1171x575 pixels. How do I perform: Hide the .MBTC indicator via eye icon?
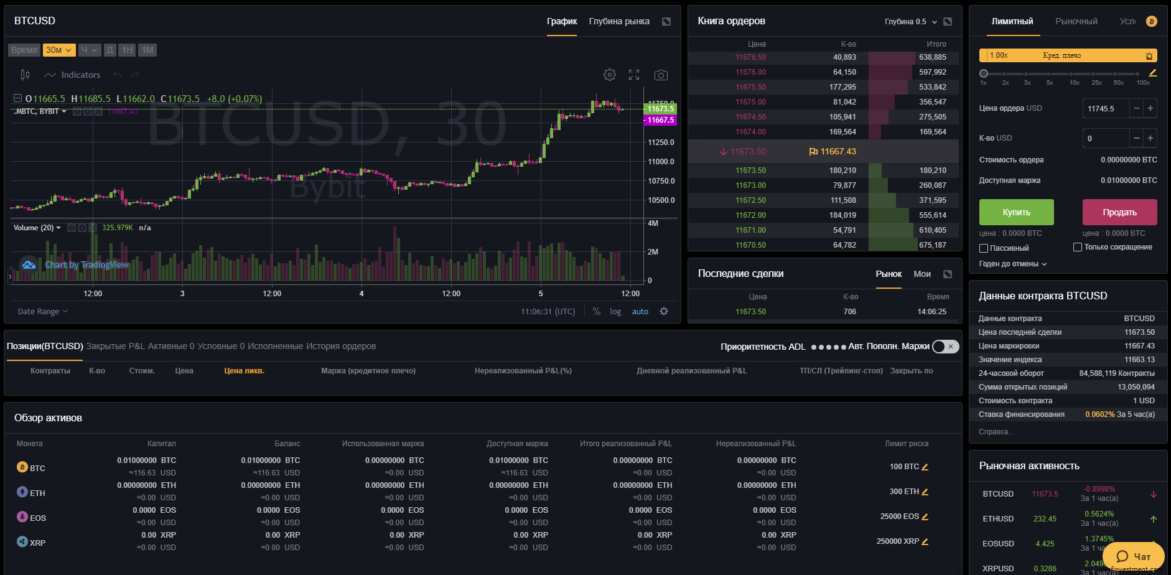click(x=77, y=111)
